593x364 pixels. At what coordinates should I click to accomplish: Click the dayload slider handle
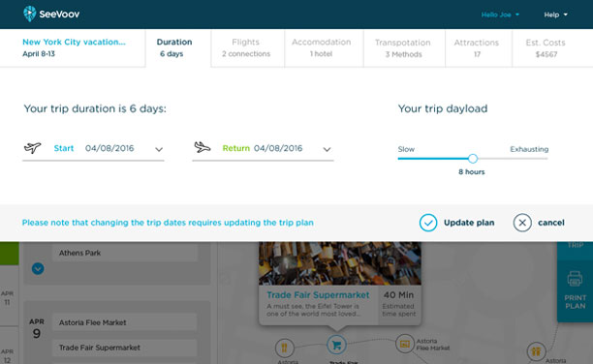472,159
